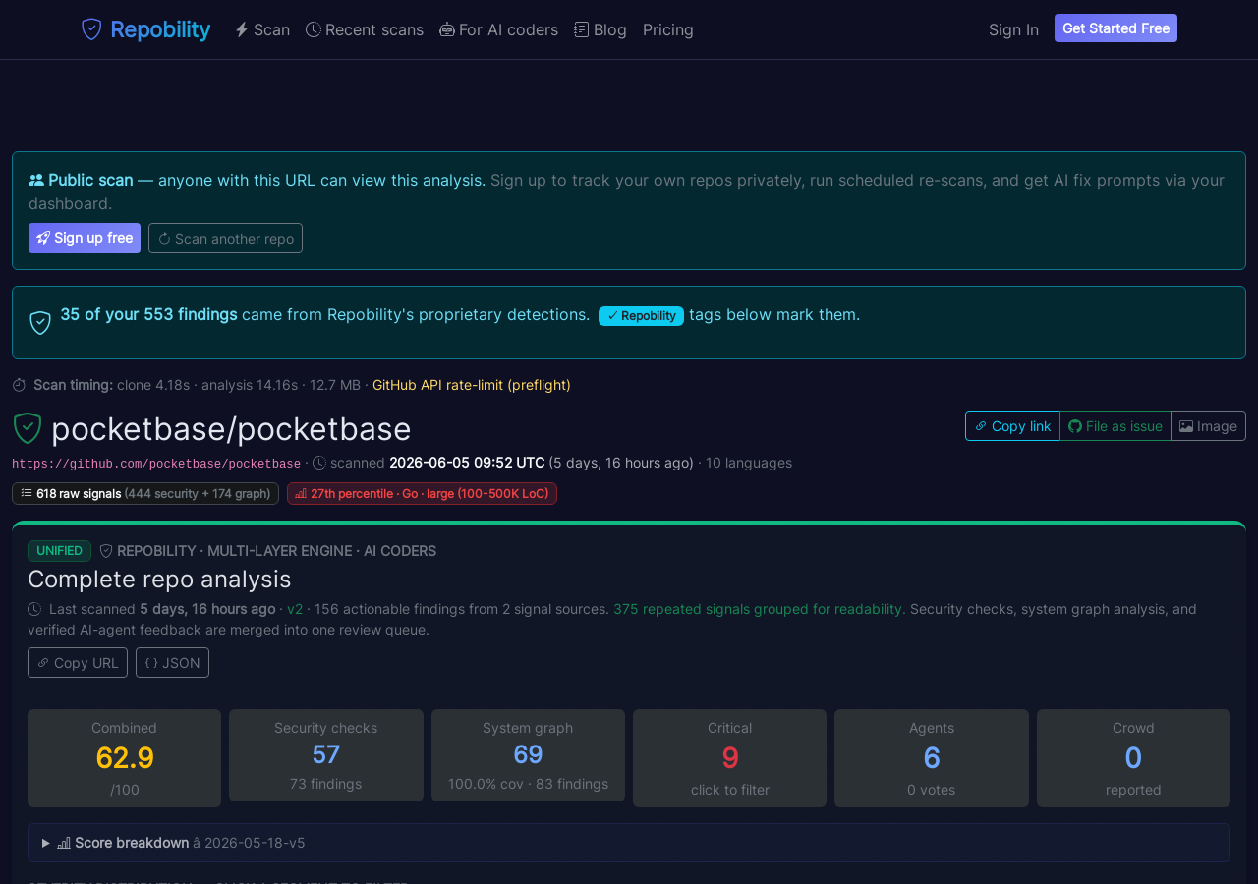
Task: Open the Pricing page
Action: (668, 29)
